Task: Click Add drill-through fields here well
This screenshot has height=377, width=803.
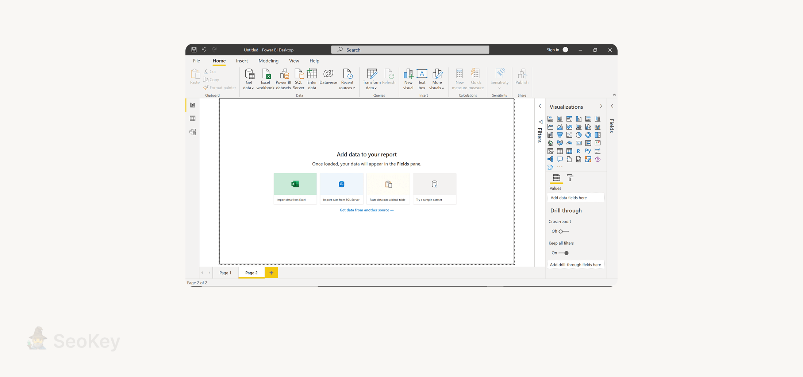Action: 576,265
